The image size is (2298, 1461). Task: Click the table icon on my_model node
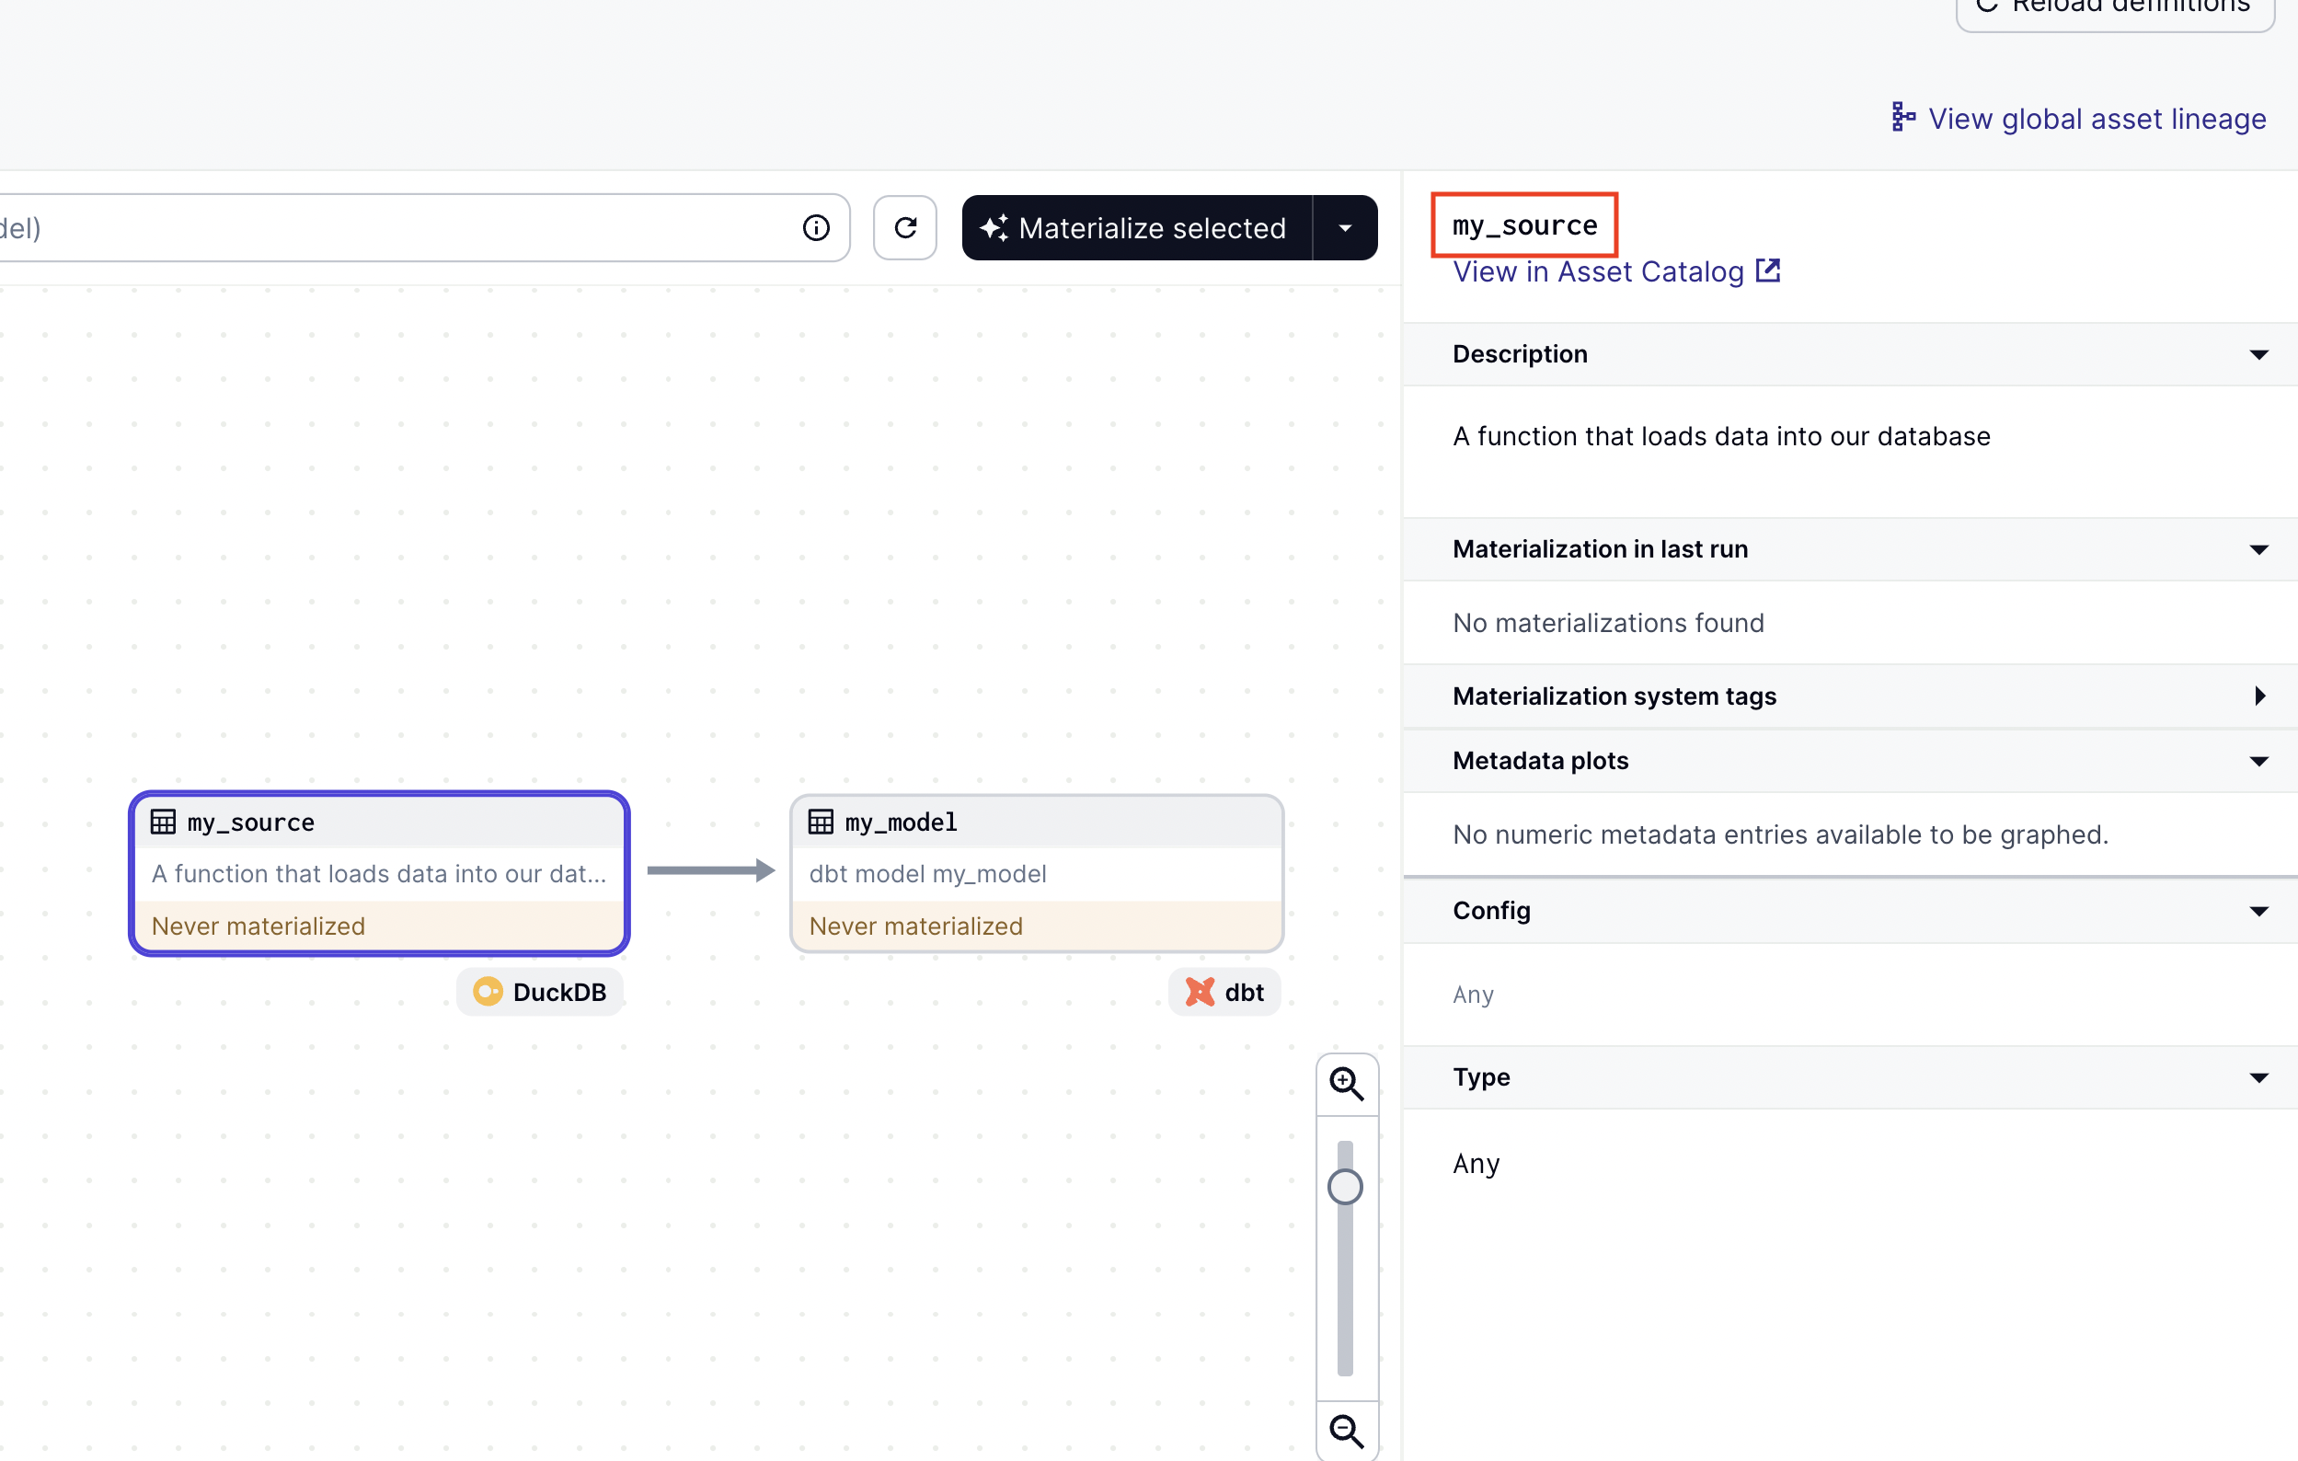[821, 822]
